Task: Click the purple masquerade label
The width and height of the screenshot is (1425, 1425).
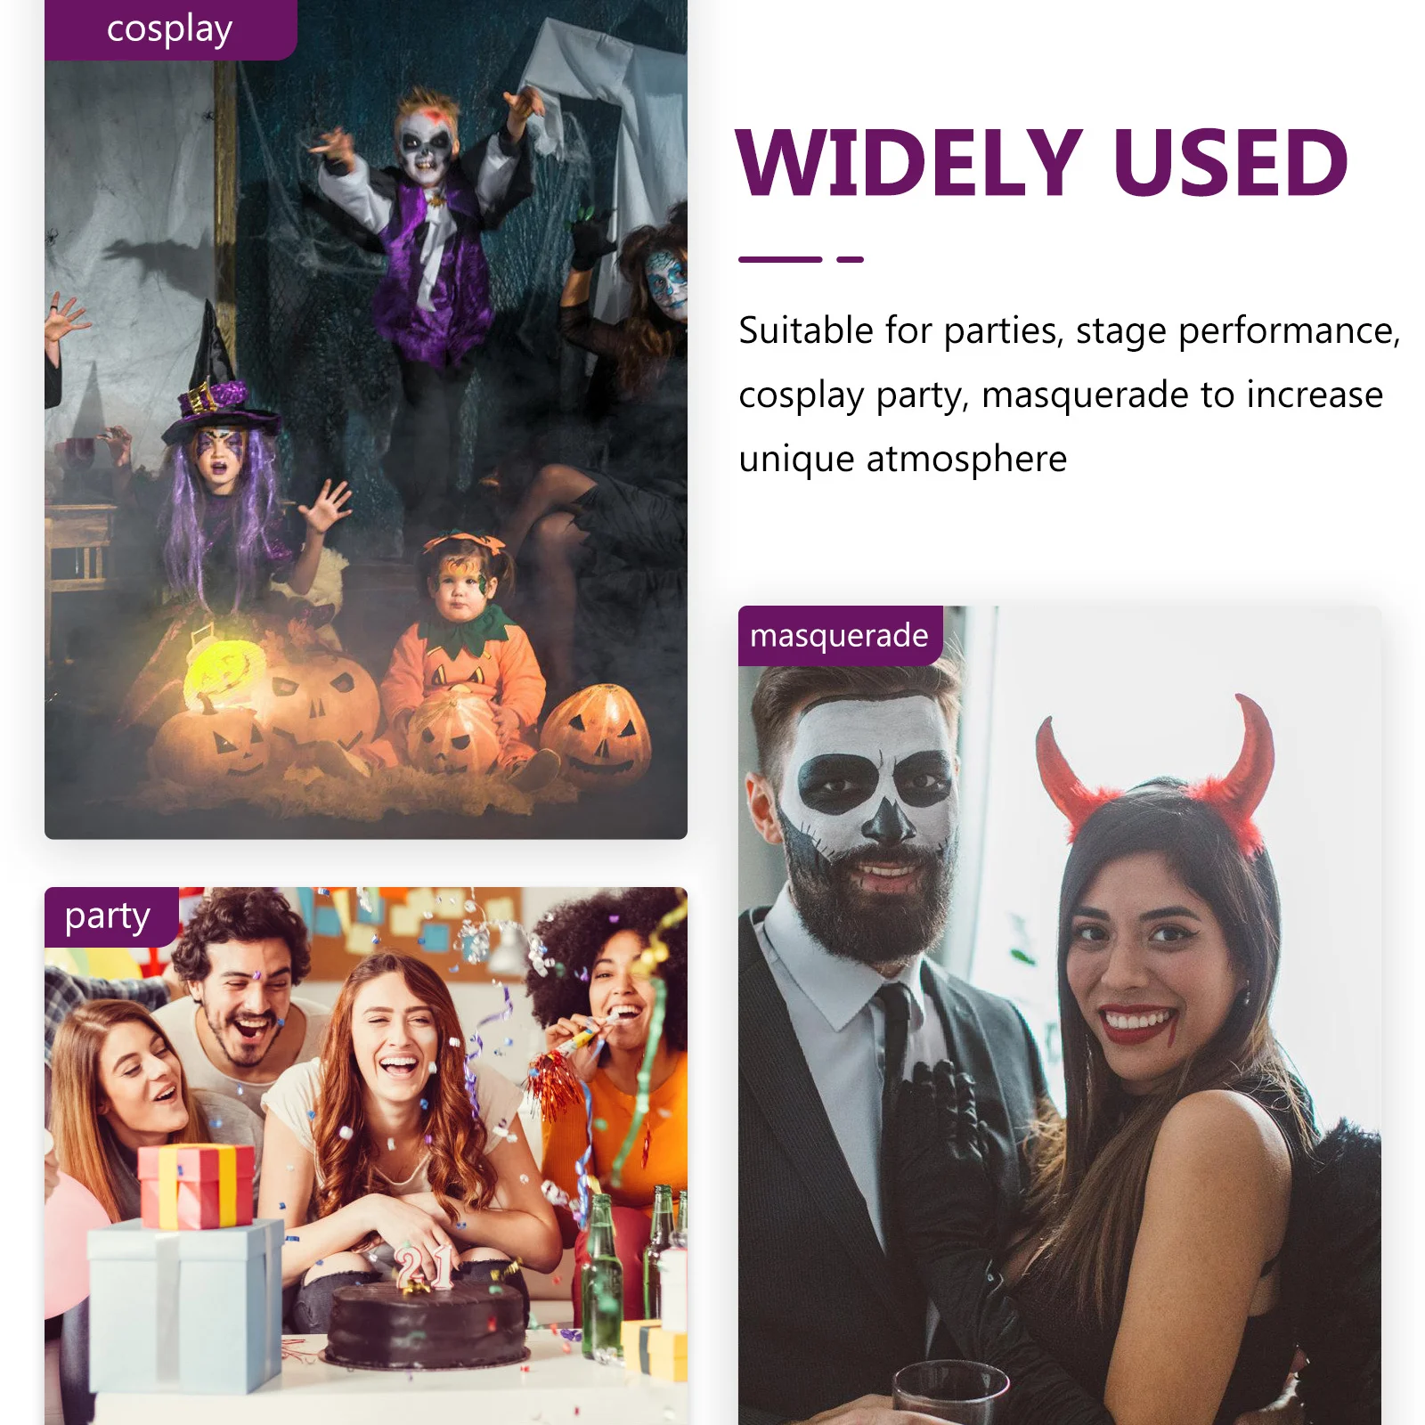Action: tap(840, 636)
